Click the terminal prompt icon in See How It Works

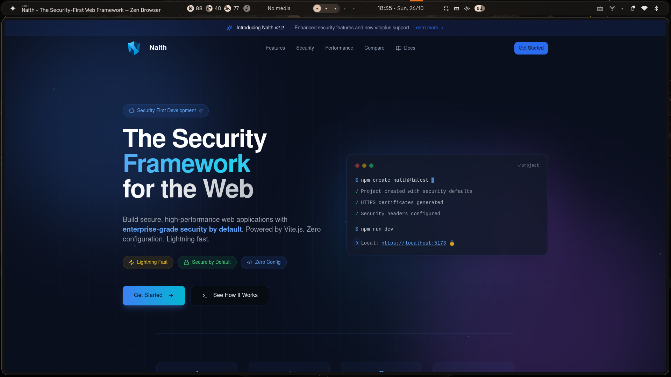[205, 296]
